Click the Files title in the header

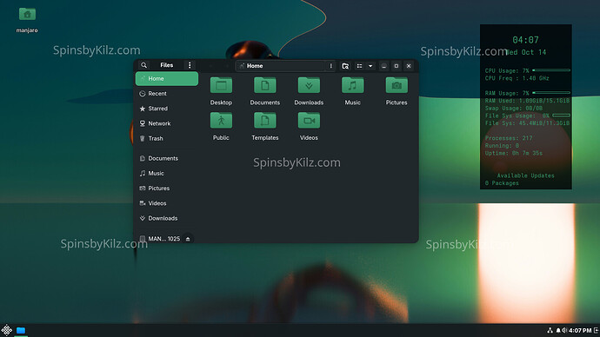[x=166, y=65]
